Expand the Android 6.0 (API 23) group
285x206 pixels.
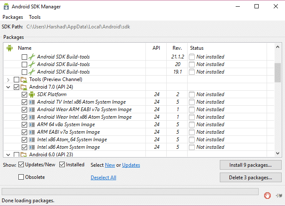(8, 155)
